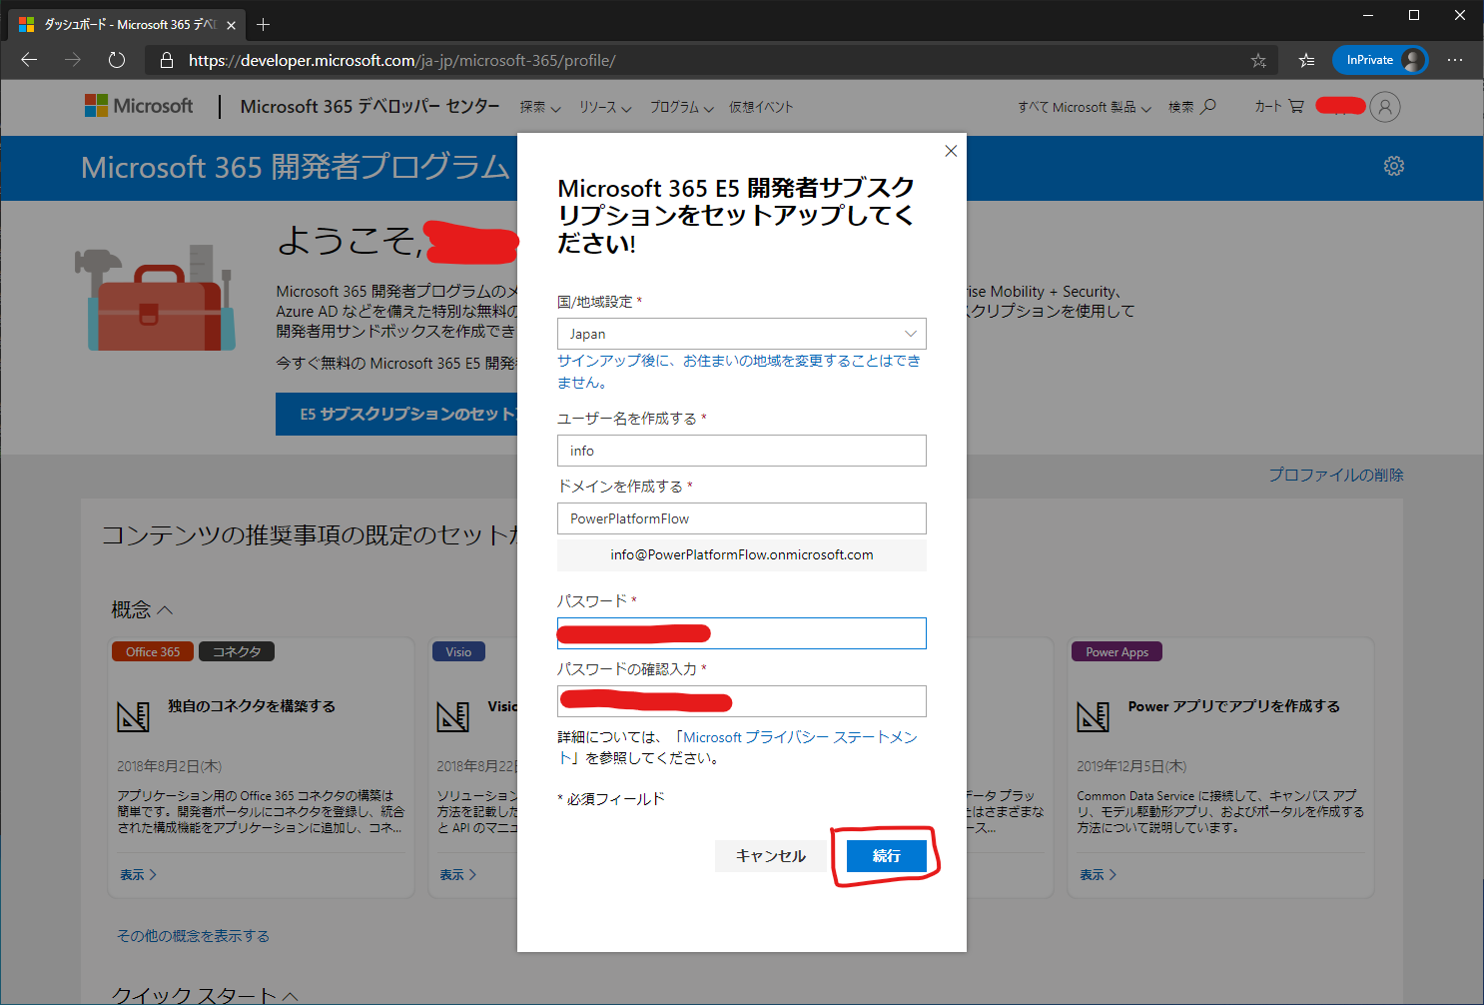Click プロファイルの削除 link
This screenshot has height=1005, width=1484.
[1336, 475]
